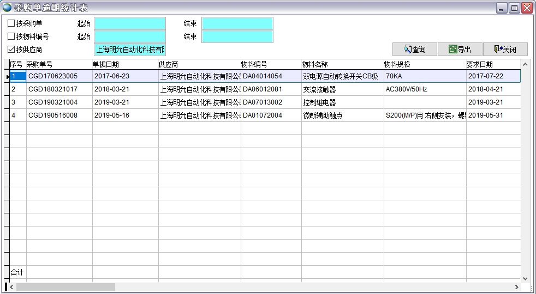Image resolution: width=536 pixels, height=294 pixels.
Task: Focus the material number start field
Action: click(129, 36)
